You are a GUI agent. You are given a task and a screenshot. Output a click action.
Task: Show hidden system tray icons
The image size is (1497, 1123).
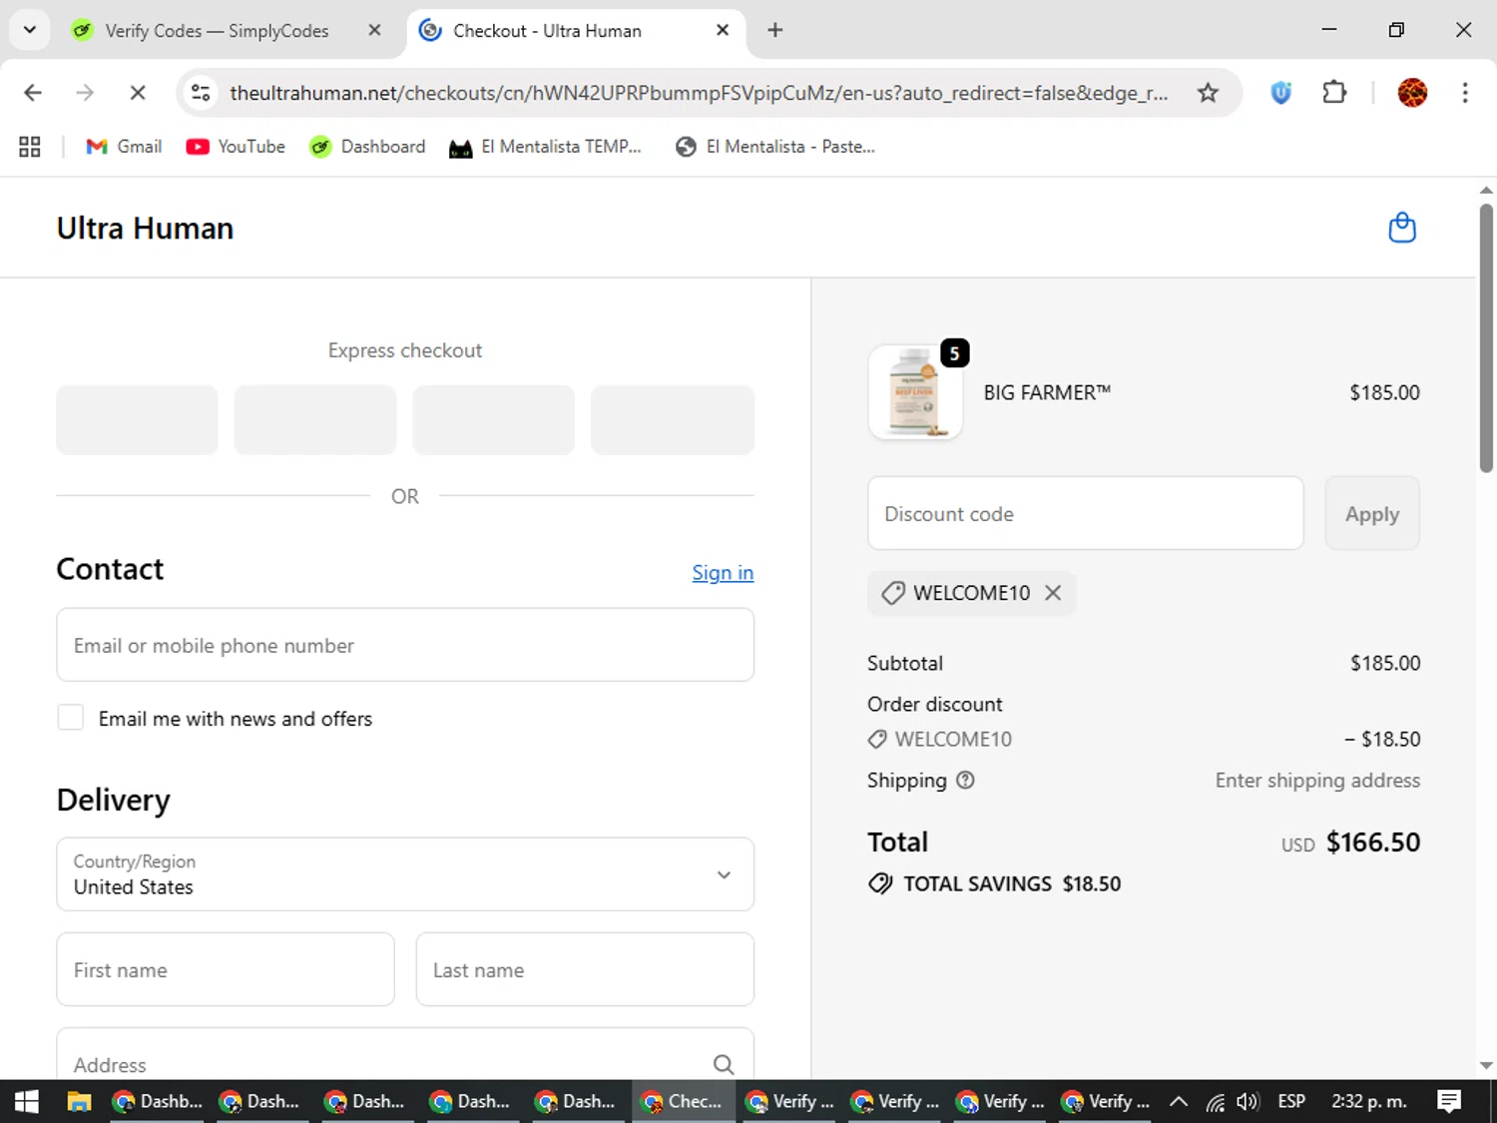click(x=1179, y=1101)
